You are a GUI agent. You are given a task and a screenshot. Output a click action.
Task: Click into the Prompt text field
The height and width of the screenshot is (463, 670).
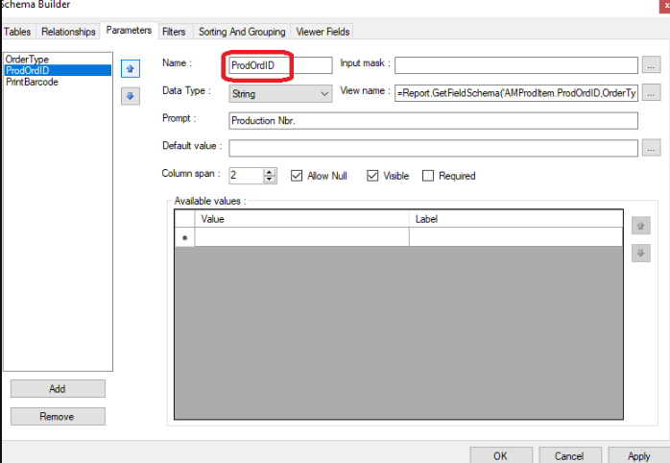(433, 121)
